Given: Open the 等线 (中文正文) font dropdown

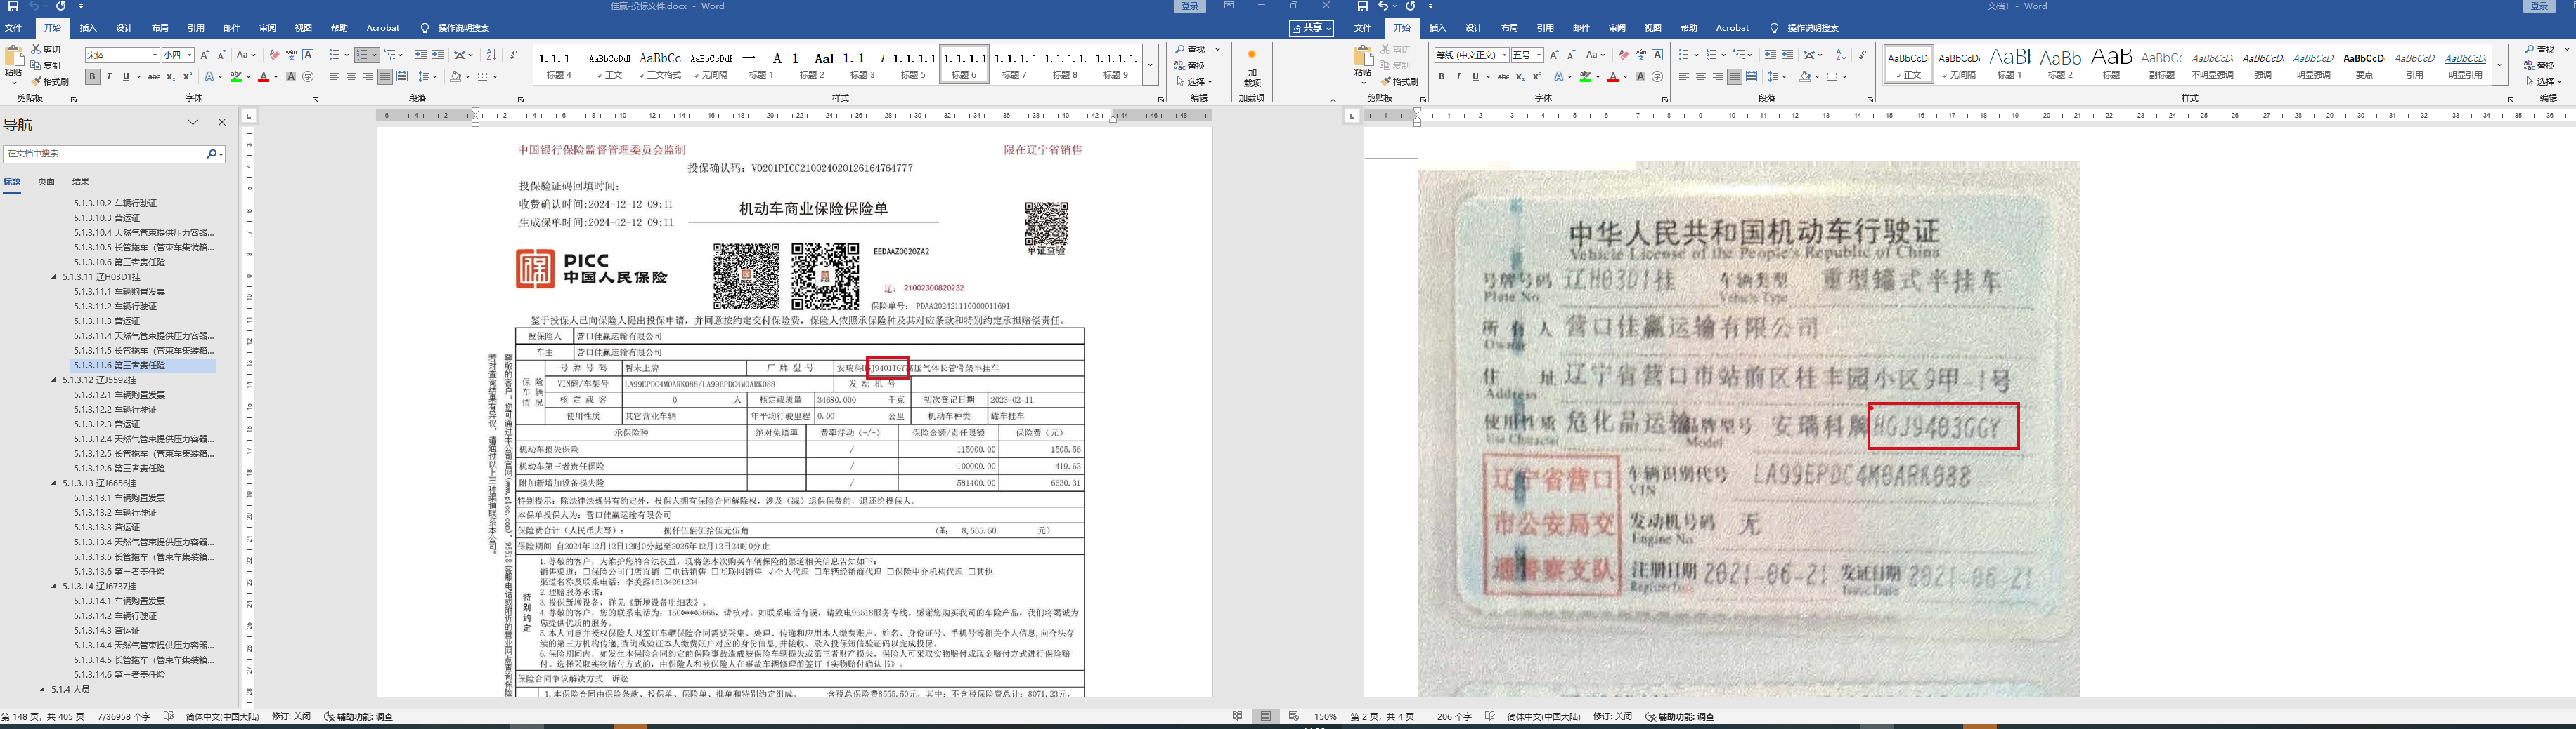Looking at the screenshot, I should [x=1504, y=55].
